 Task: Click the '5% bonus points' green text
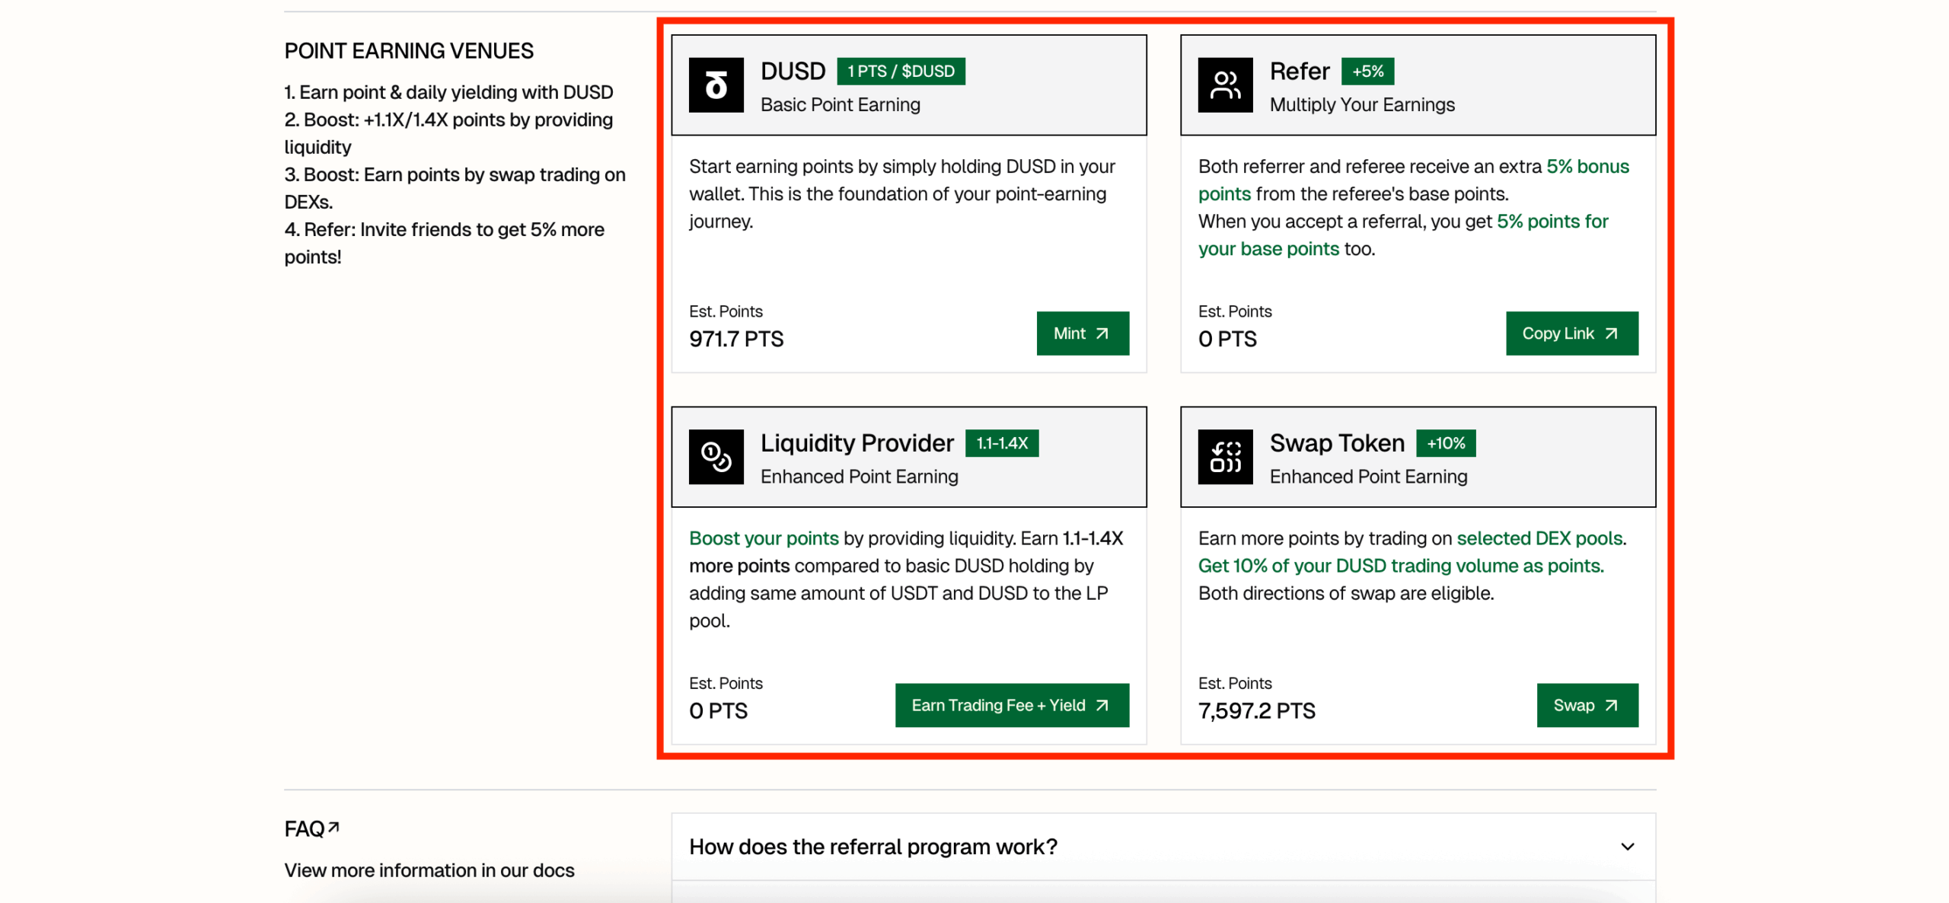(x=1587, y=167)
